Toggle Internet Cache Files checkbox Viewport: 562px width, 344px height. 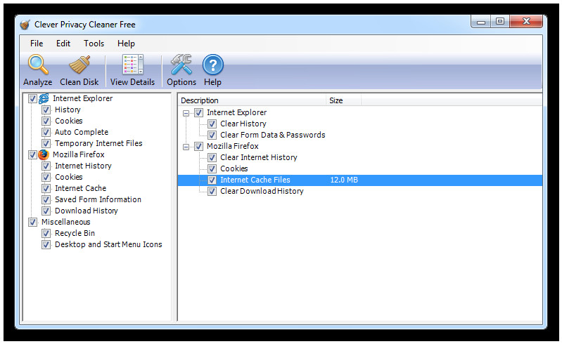click(212, 180)
